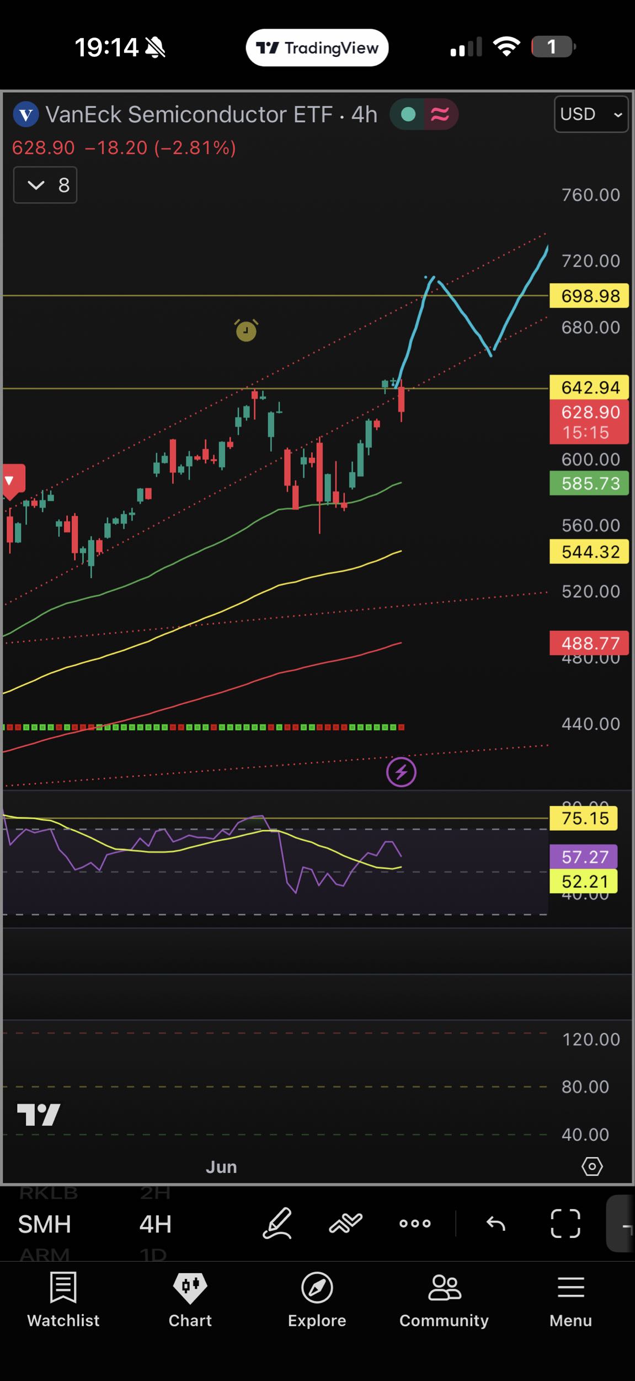Tap the 720.00 price axis label
This screenshot has width=635, height=1381.
[x=590, y=261]
